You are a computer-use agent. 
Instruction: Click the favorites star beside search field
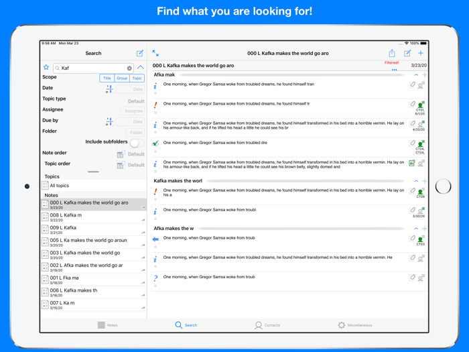[x=46, y=68]
